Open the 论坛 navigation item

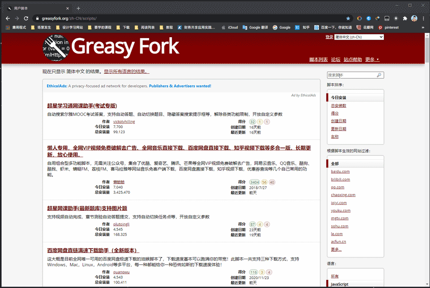[335, 60]
